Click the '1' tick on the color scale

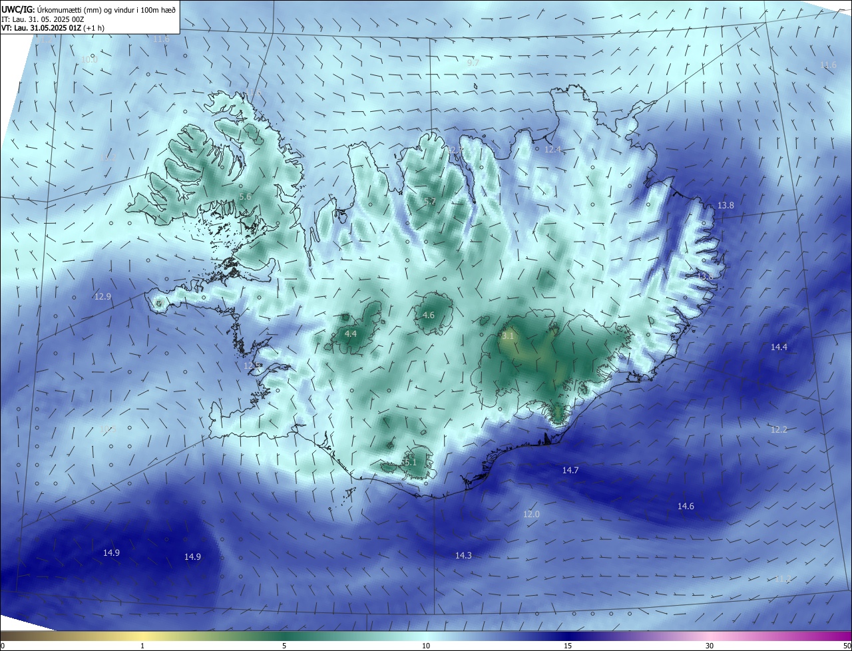tap(142, 646)
